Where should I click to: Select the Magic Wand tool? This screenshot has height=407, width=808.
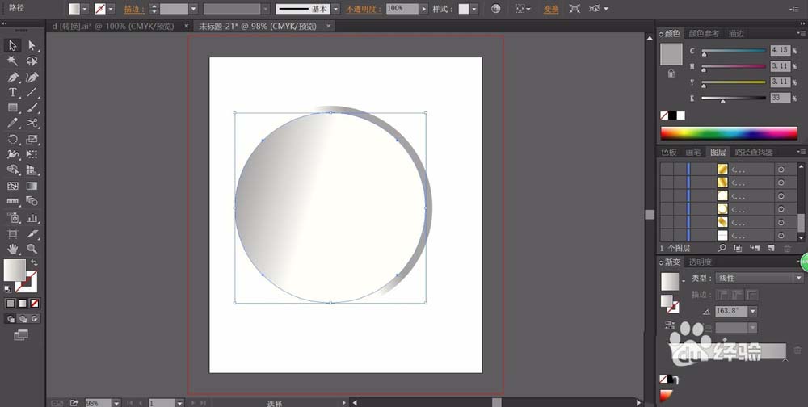tap(12, 61)
